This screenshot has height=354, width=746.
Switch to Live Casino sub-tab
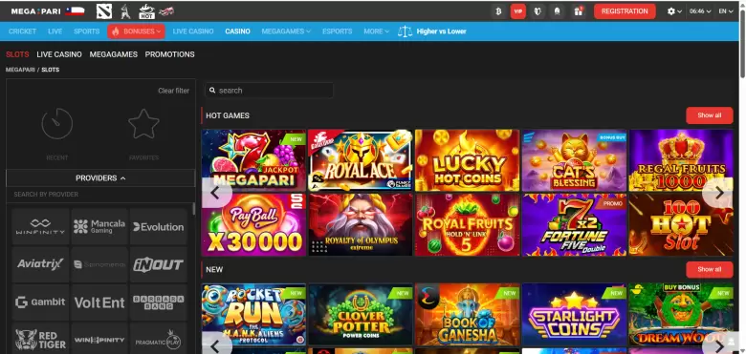click(59, 54)
